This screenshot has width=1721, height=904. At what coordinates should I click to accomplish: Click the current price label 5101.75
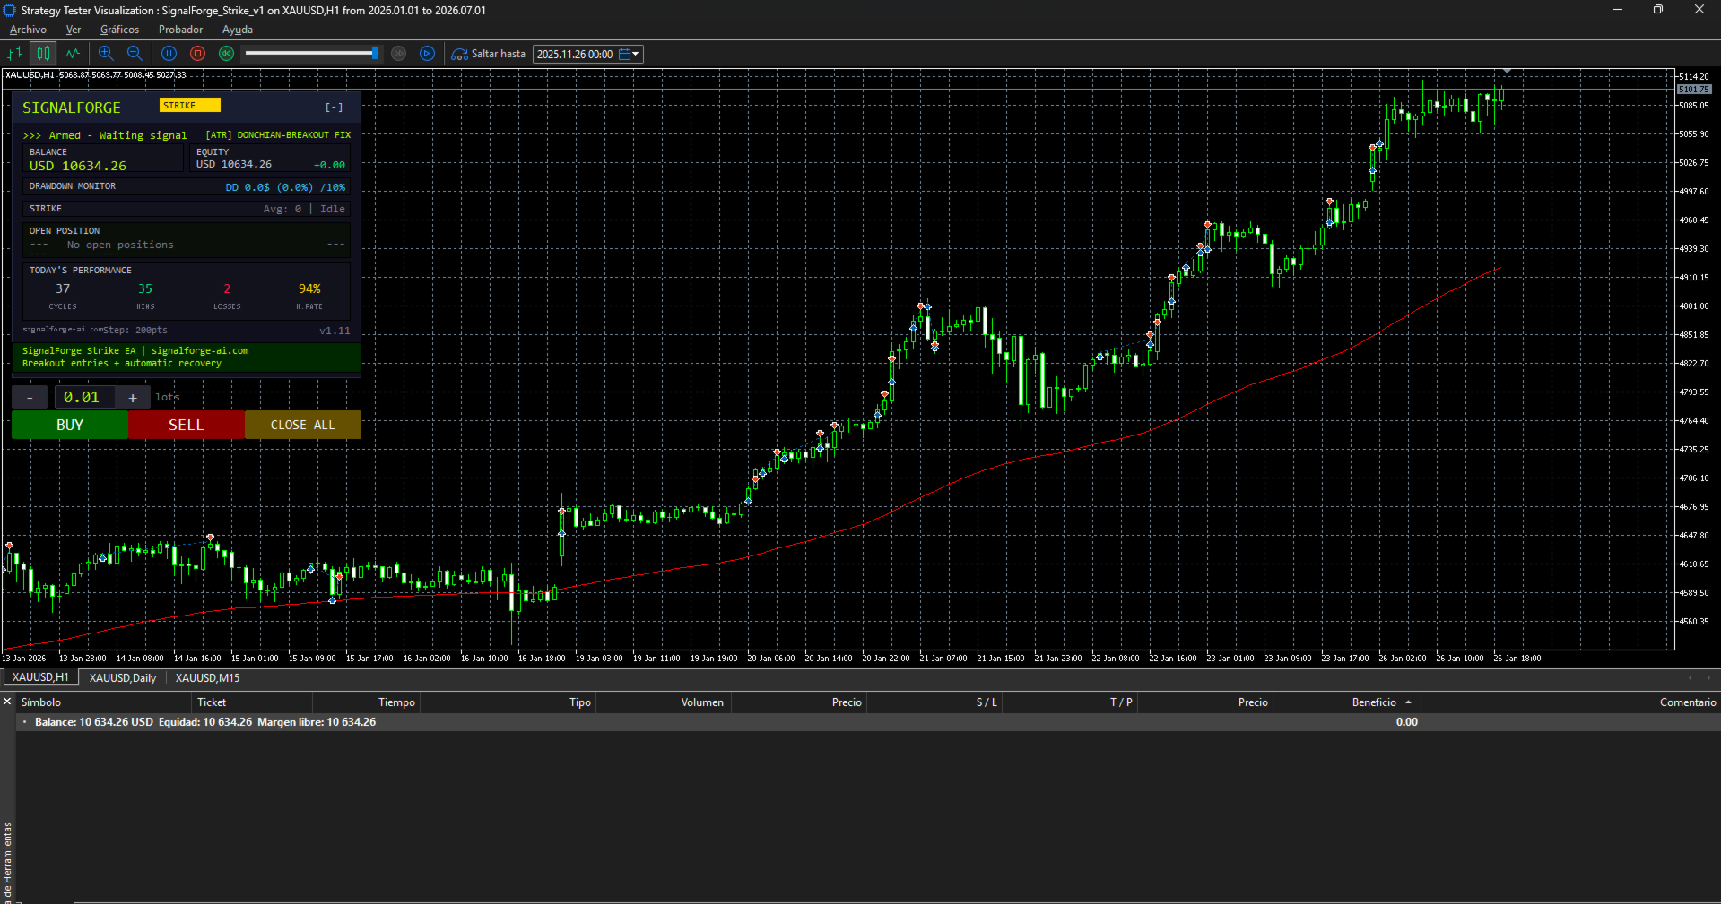click(1694, 90)
